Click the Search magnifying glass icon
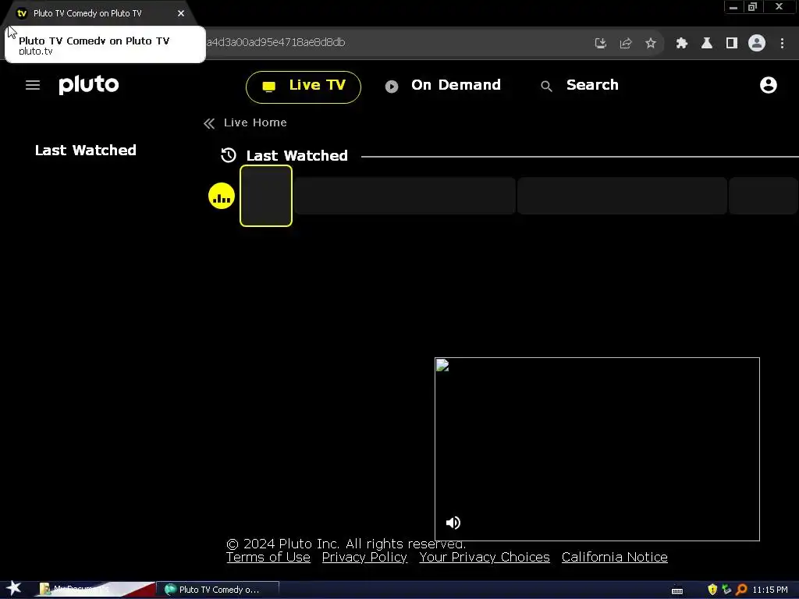799x599 pixels. coord(546,87)
